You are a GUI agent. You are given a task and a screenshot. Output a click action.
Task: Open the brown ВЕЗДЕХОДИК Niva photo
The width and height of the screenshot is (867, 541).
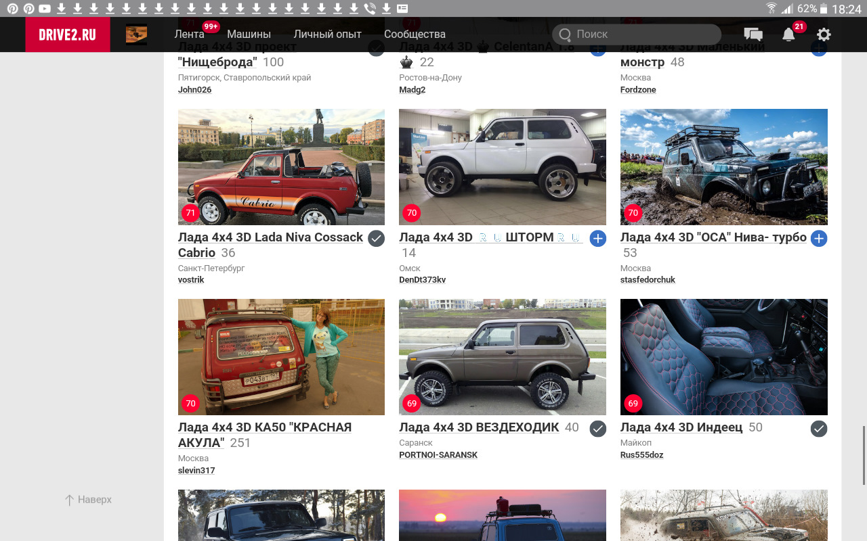click(503, 357)
